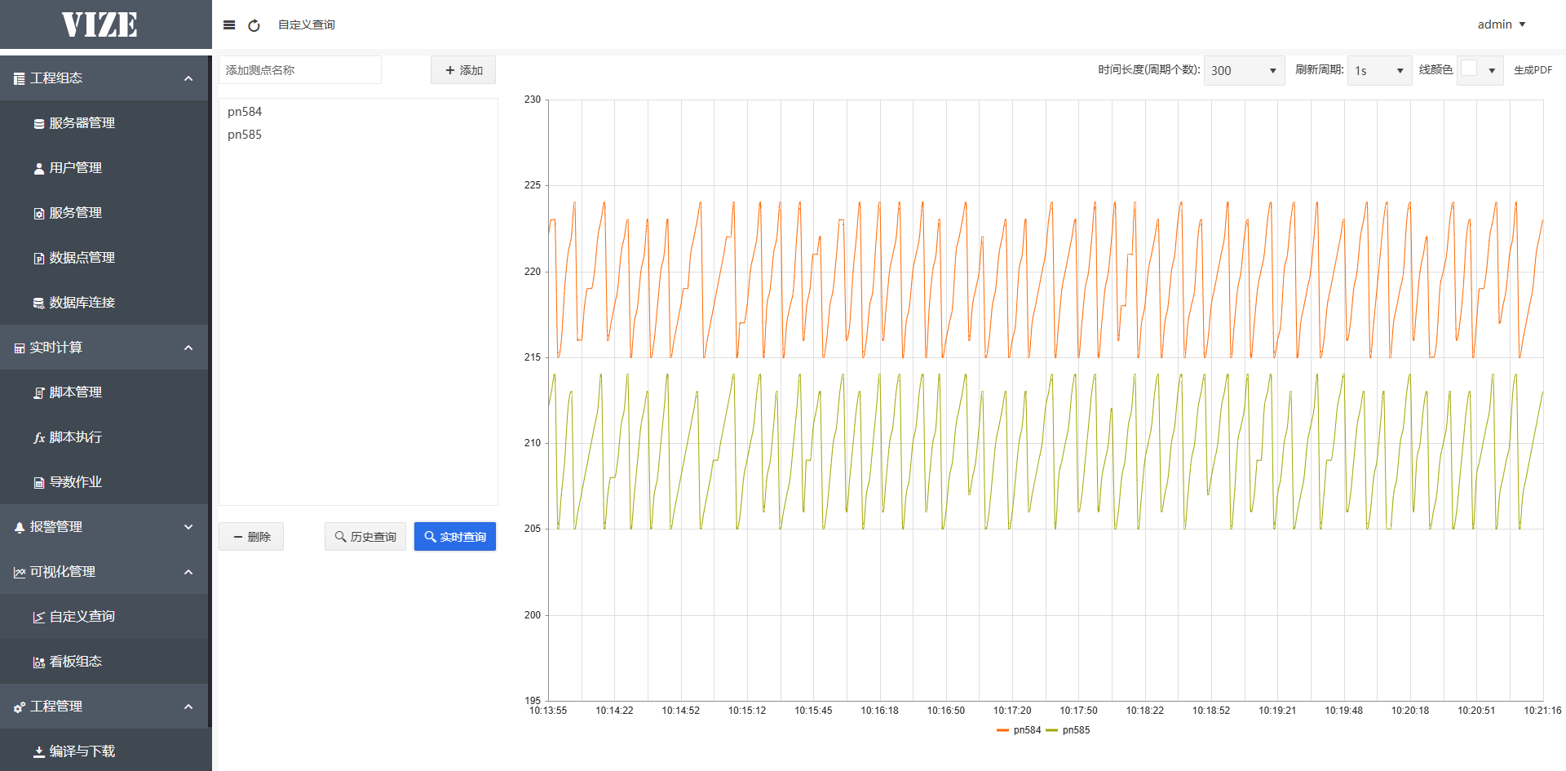Open 数据库连接 database connection page
The width and height of the screenshot is (1566, 771).
click(x=82, y=303)
